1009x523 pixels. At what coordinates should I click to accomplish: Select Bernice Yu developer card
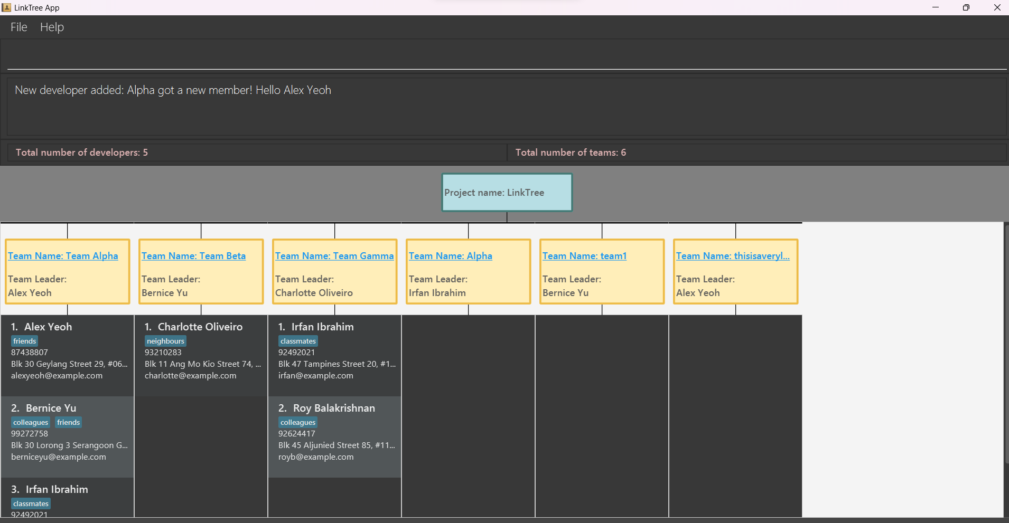tap(67, 437)
